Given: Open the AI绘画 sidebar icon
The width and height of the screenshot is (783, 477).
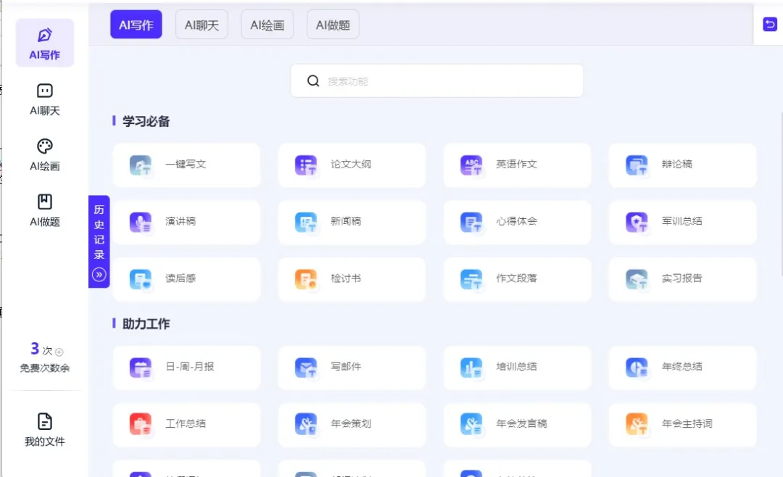Looking at the screenshot, I should click(x=44, y=154).
